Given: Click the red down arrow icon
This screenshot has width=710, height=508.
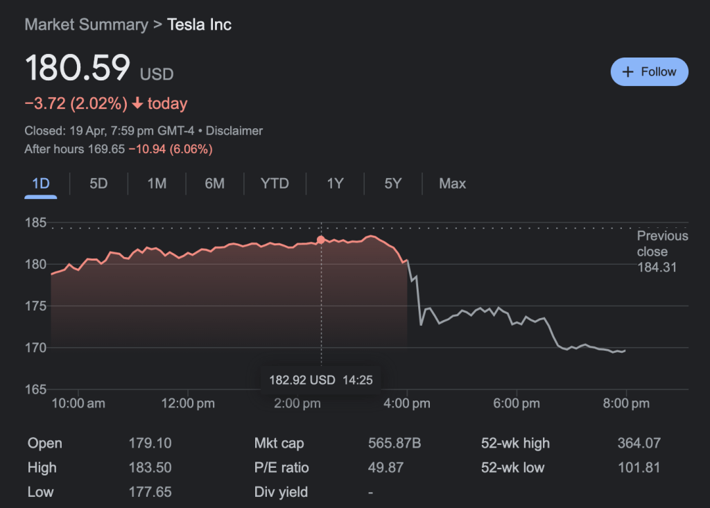Looking at the screenshot, I should [137, 104].
